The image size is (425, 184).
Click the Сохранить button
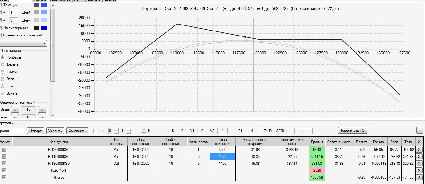coord(77,131)
